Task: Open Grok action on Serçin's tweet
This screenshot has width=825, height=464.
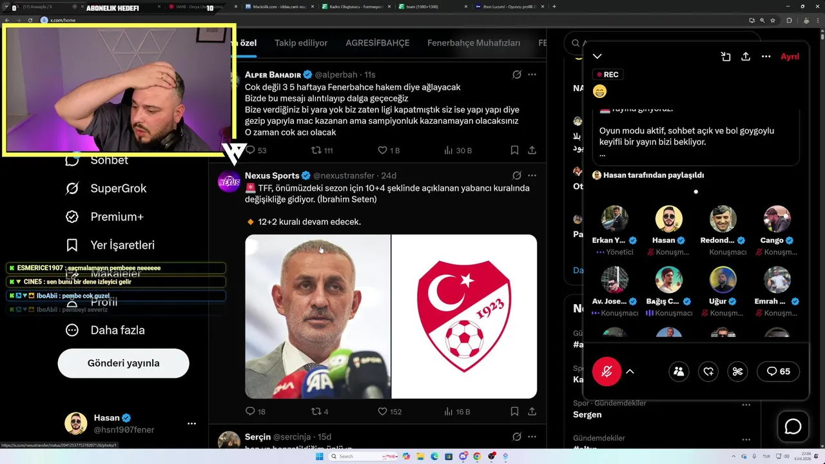Action: coord(516,437)
